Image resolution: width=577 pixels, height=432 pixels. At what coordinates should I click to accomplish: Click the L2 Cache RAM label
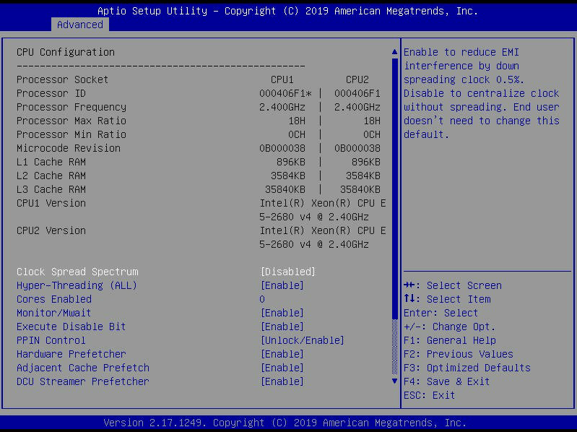[51, 176]
